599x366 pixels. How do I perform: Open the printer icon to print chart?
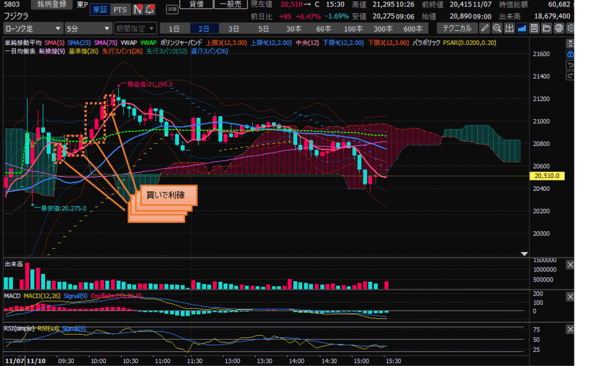point(559,28)
